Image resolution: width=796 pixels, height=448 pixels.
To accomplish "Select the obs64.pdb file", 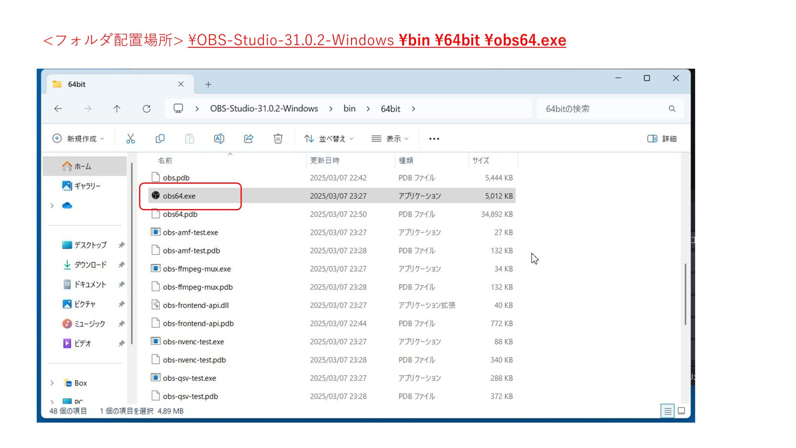I will (332, 214).
